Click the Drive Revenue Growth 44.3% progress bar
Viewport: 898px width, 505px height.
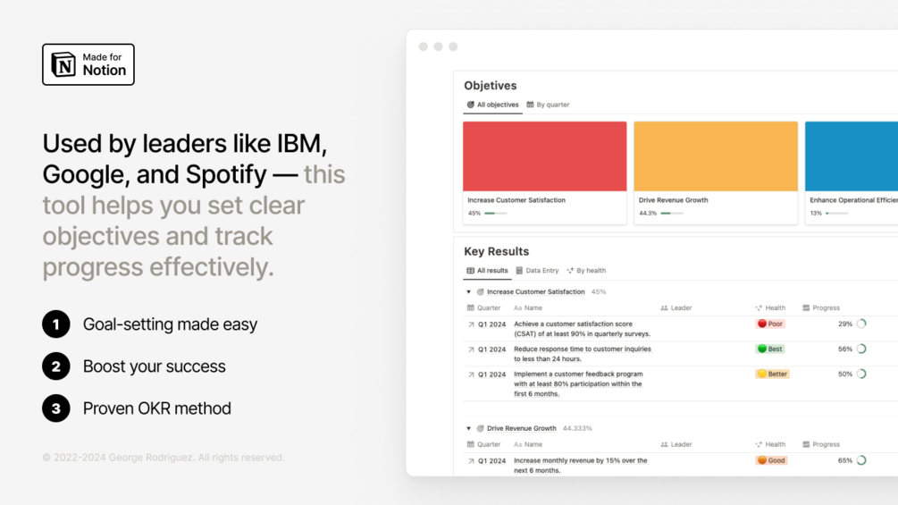coord(672,214)
